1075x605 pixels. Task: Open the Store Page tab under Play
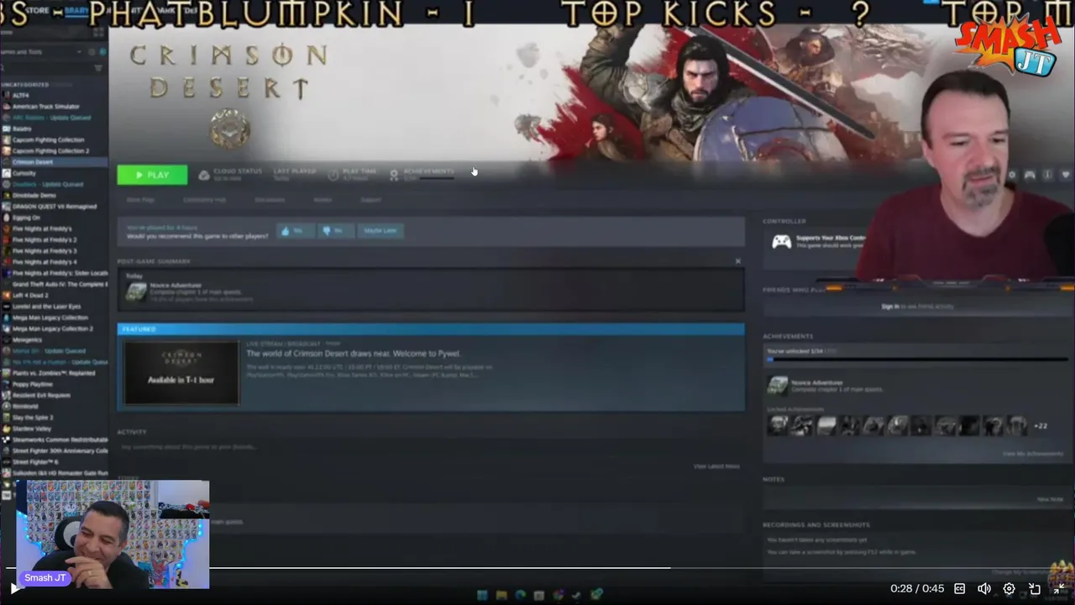pos(140,200)
